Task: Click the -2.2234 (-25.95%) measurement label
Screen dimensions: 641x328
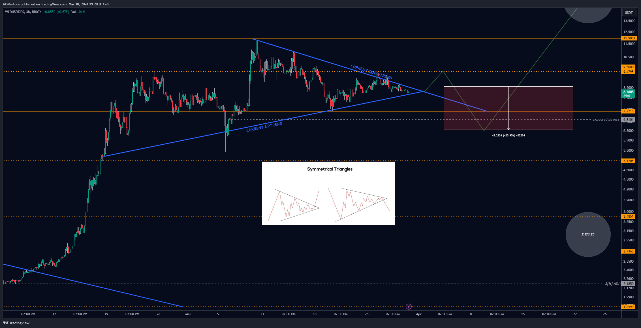Action: tap(508, 136)
